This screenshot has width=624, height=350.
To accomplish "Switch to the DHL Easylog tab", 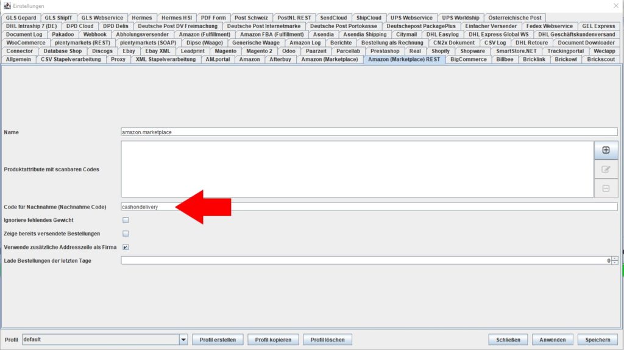I will tap(442, 34).
